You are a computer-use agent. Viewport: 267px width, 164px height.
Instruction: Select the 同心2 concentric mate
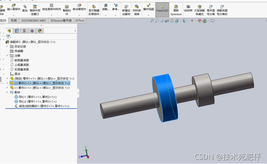click(35, 101)
